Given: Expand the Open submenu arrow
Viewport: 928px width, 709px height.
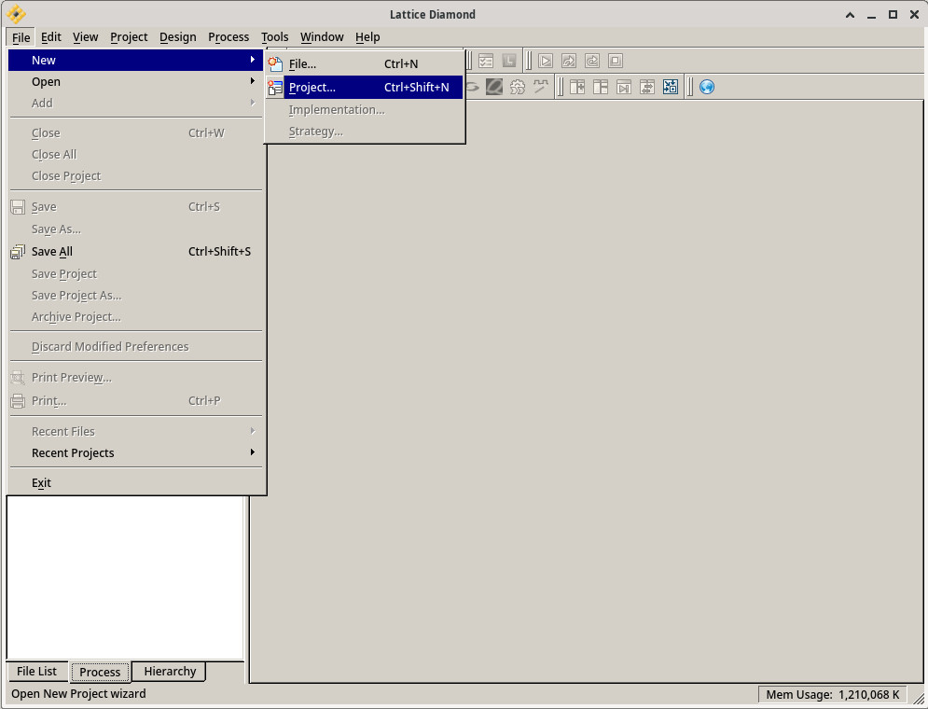Looking at the screenshot, I should pos(253,81).
